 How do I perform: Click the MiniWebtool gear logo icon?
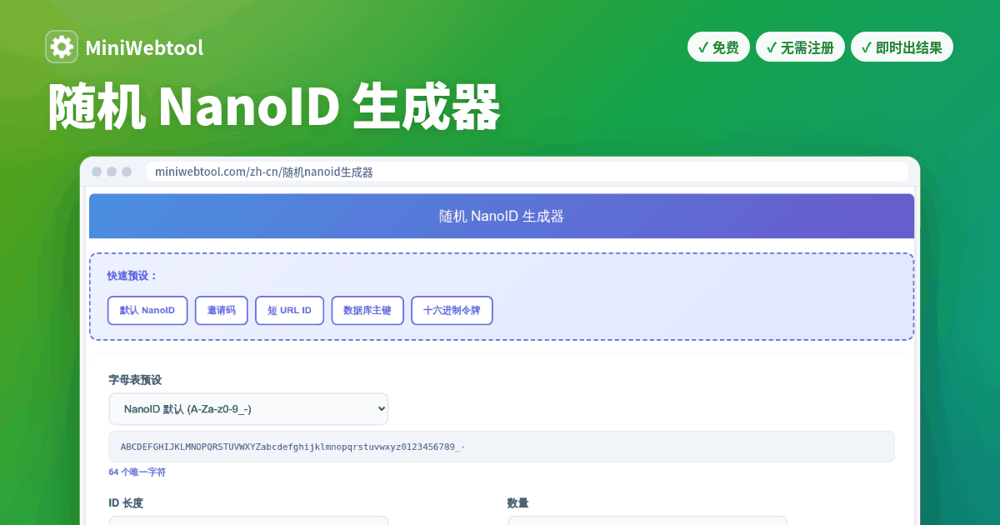(62, 47)
